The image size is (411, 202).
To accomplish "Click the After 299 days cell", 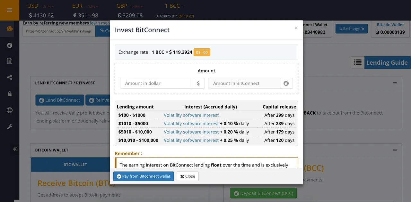I will (x=279, y=115).
